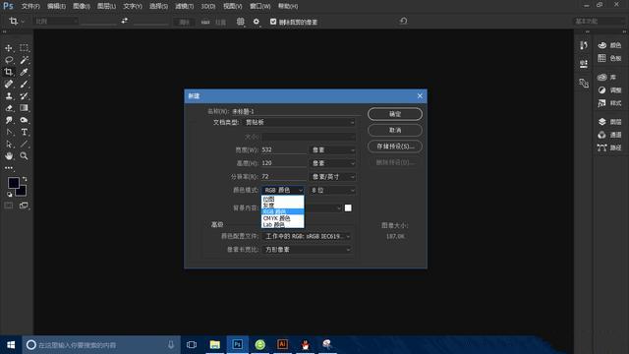
Task: Open the crop tool preset picker arrow
Action: (23, 22)
